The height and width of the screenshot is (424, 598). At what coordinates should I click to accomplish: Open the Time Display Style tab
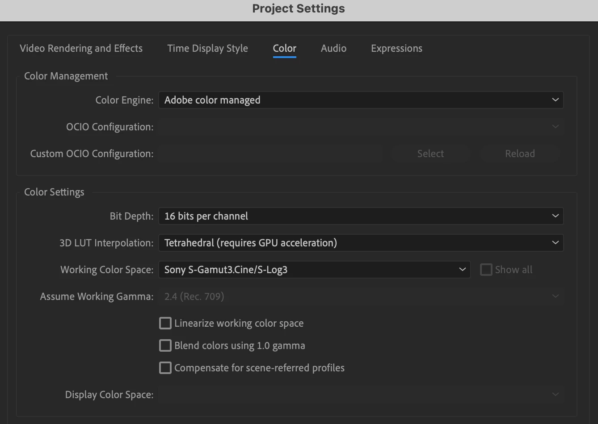pyautogui.click(x=207, y=48)
